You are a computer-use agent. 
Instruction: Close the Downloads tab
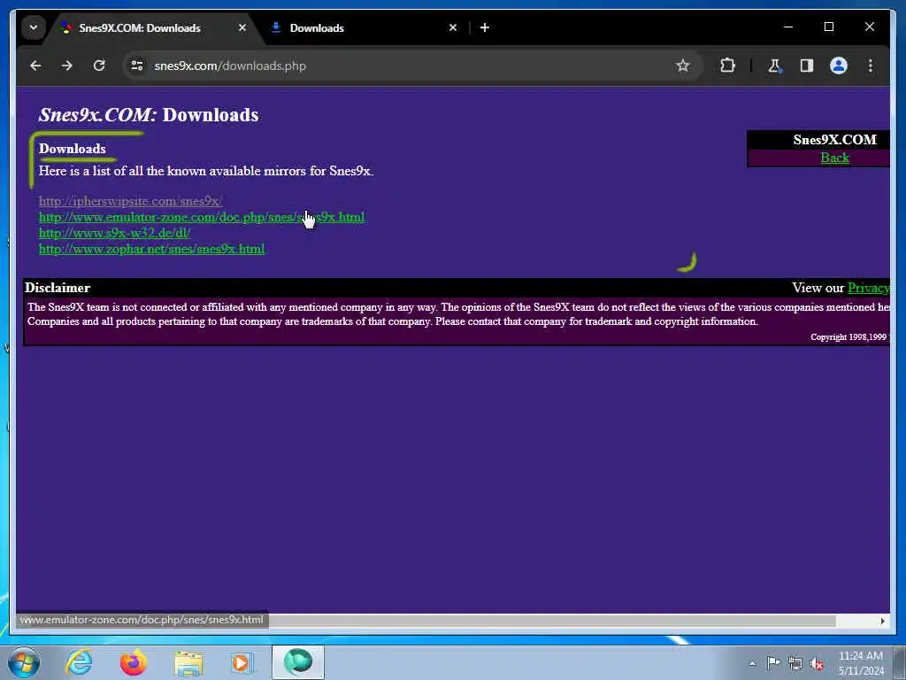click(x=453, y=27)
